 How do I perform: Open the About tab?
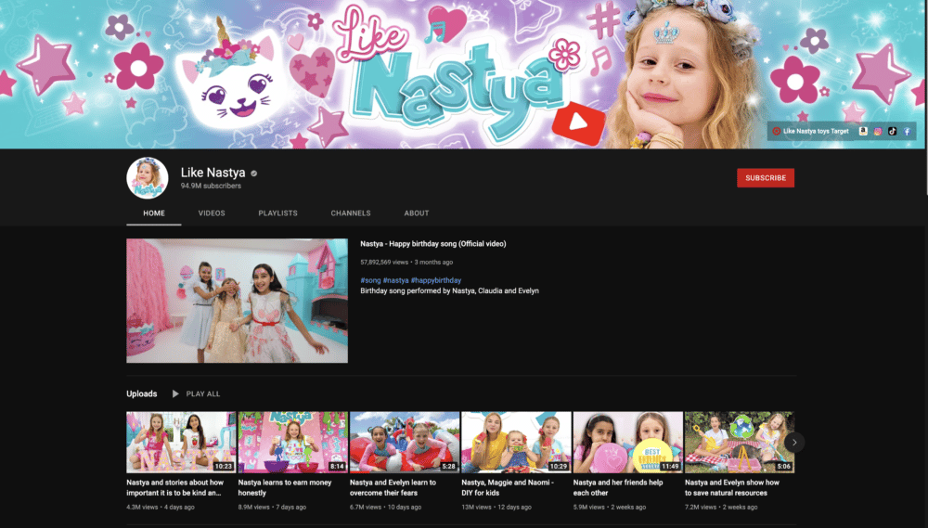[416, 213]
